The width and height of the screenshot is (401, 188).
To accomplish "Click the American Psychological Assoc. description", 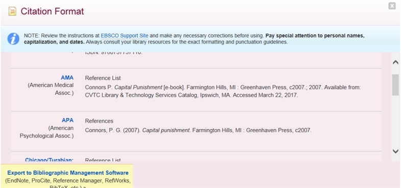I will coord(46,132).
